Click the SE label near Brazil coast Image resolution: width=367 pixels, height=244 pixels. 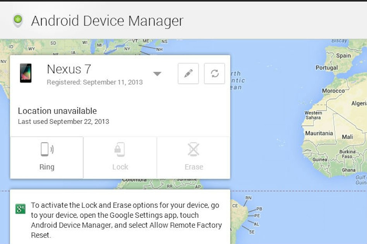coord(252,232)
